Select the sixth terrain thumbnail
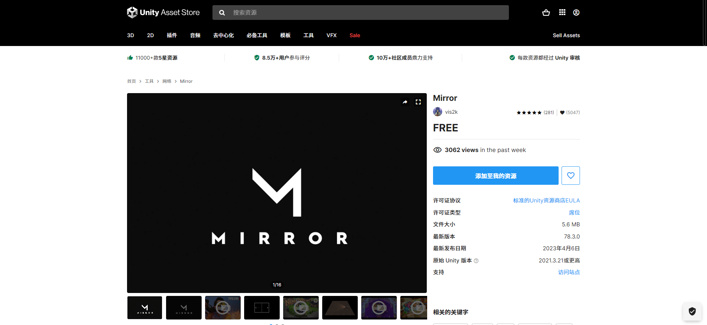This screenshot has width=707, height=325. coord(340,308)
